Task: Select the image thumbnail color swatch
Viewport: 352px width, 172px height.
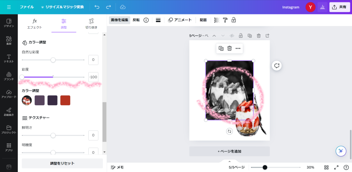Action: (27, 100)
